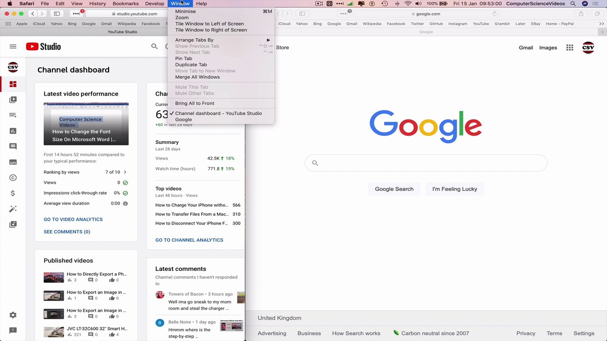Image resolution: width=607 pixels, height=341 pixels.
Task: Open Monetisation dollar icon in sidebar
Action: coord(13,193)
